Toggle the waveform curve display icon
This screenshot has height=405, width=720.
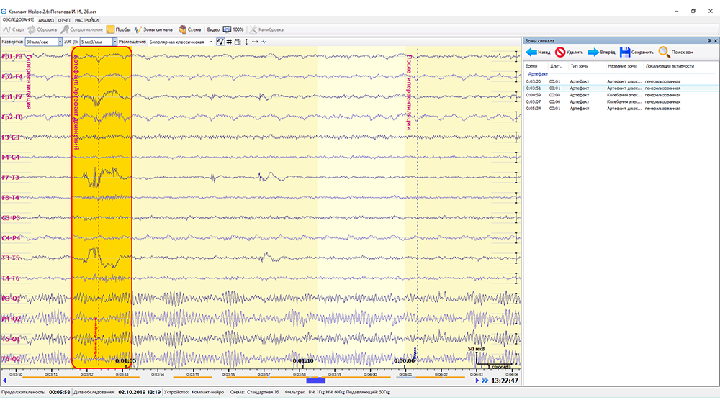(220, 42)
